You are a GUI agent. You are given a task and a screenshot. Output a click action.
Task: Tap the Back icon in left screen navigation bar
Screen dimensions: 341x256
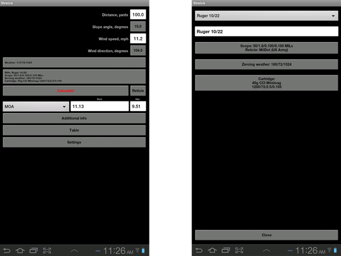pos(7,250)
